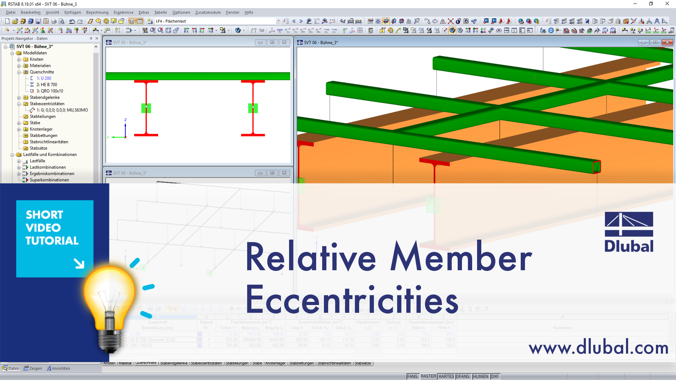Click the Undo arrow icon
Image resolution: width=676 pixels, height=380 pixels.
[72, 21]
